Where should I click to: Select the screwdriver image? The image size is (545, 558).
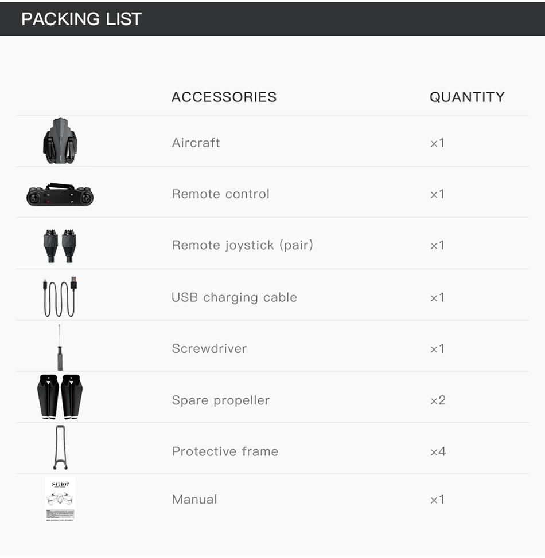60,348
